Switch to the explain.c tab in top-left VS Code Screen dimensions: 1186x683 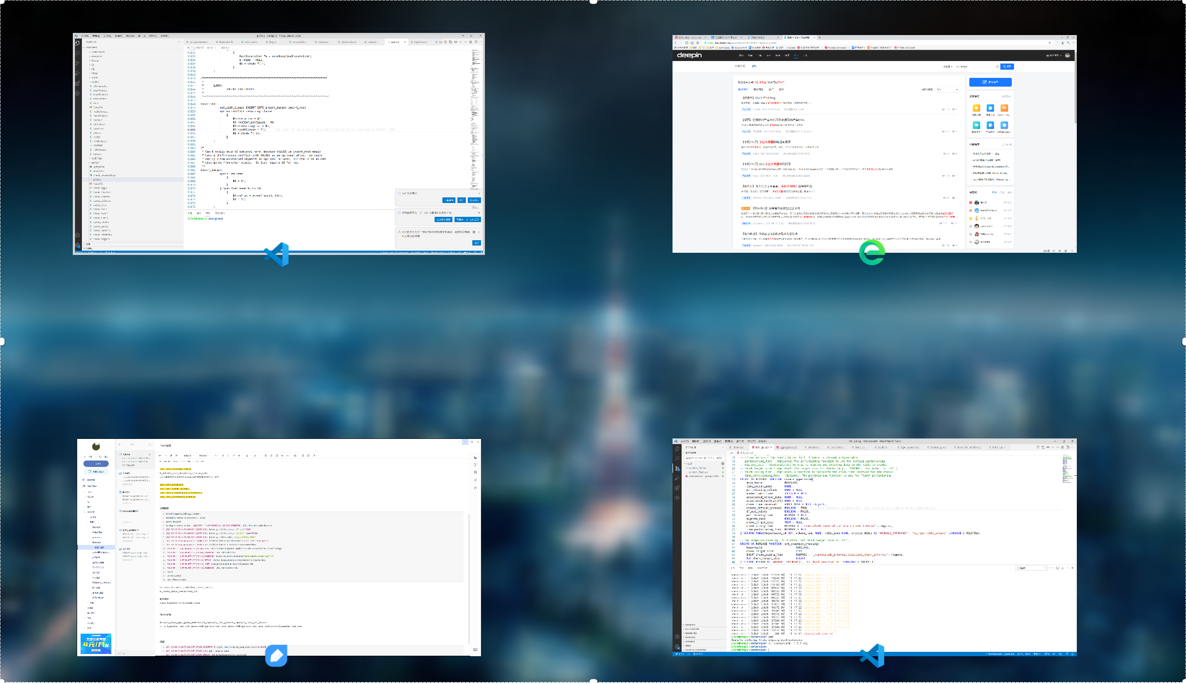tap(322, 42)
